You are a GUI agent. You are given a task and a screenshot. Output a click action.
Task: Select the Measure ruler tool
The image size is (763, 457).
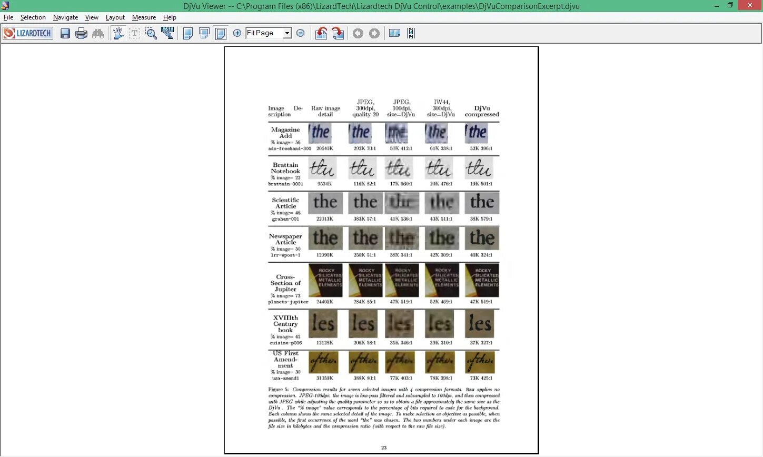point(168,34)
